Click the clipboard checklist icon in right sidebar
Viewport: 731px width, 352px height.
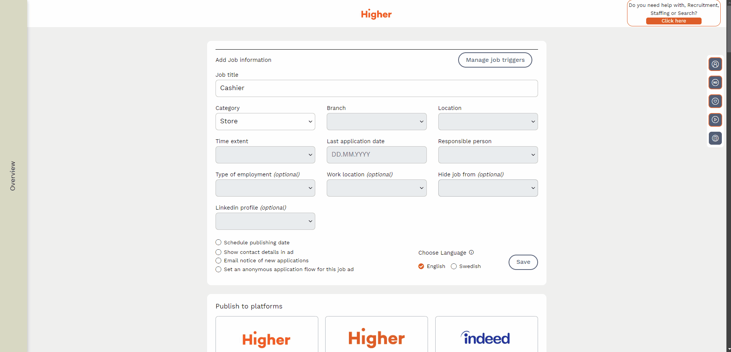[715, 138]
